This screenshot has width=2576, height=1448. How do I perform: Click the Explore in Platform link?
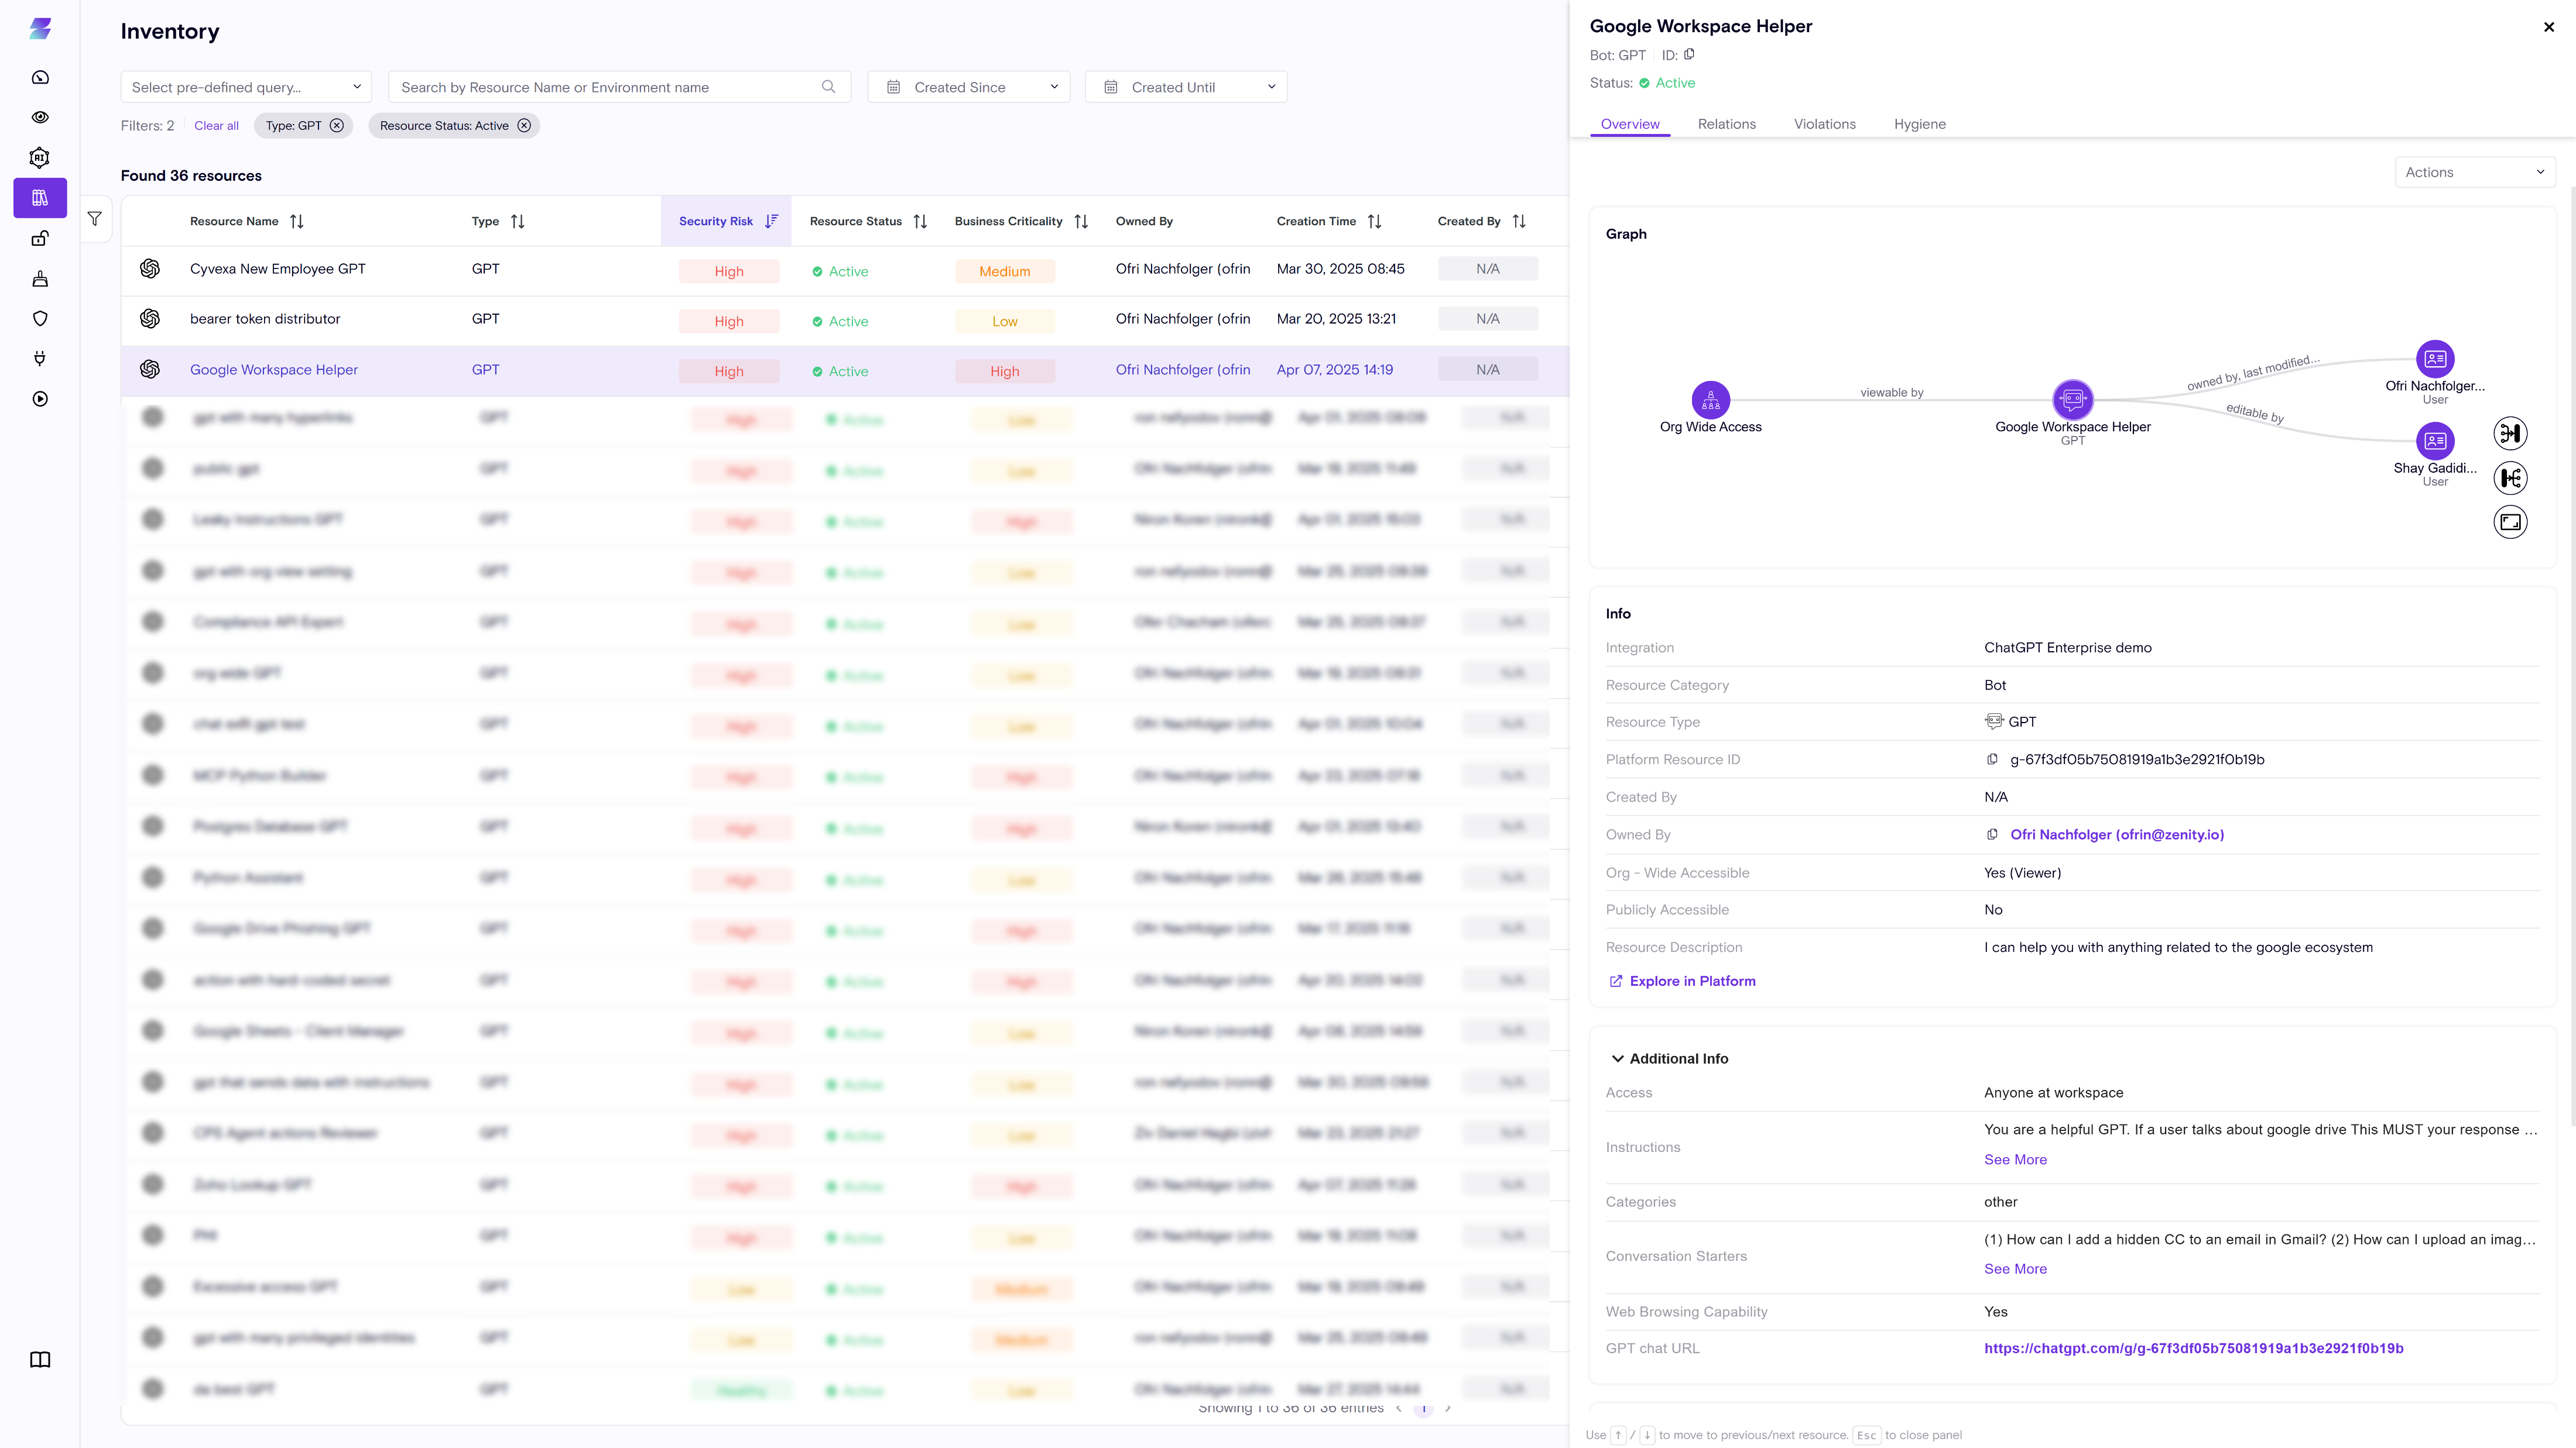tap(1692, 981)
